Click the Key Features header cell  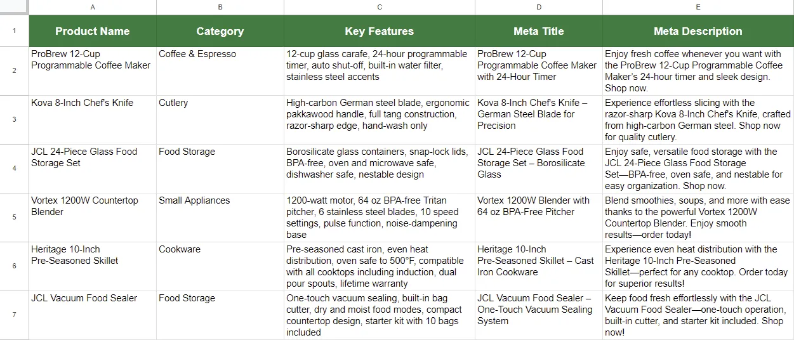click(379, 31)
